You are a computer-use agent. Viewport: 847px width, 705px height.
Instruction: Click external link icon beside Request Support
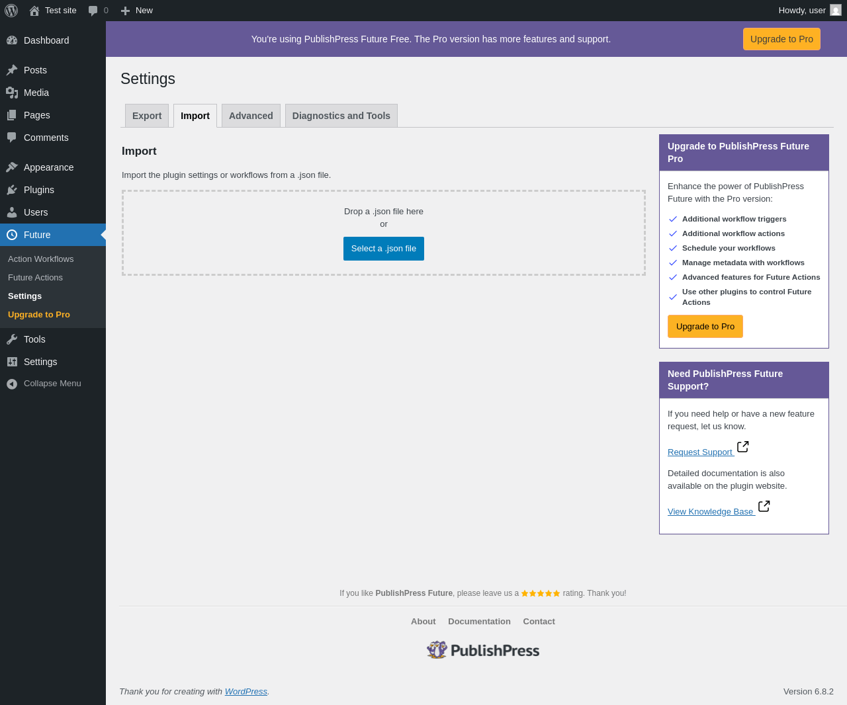(x=743, y=447)
